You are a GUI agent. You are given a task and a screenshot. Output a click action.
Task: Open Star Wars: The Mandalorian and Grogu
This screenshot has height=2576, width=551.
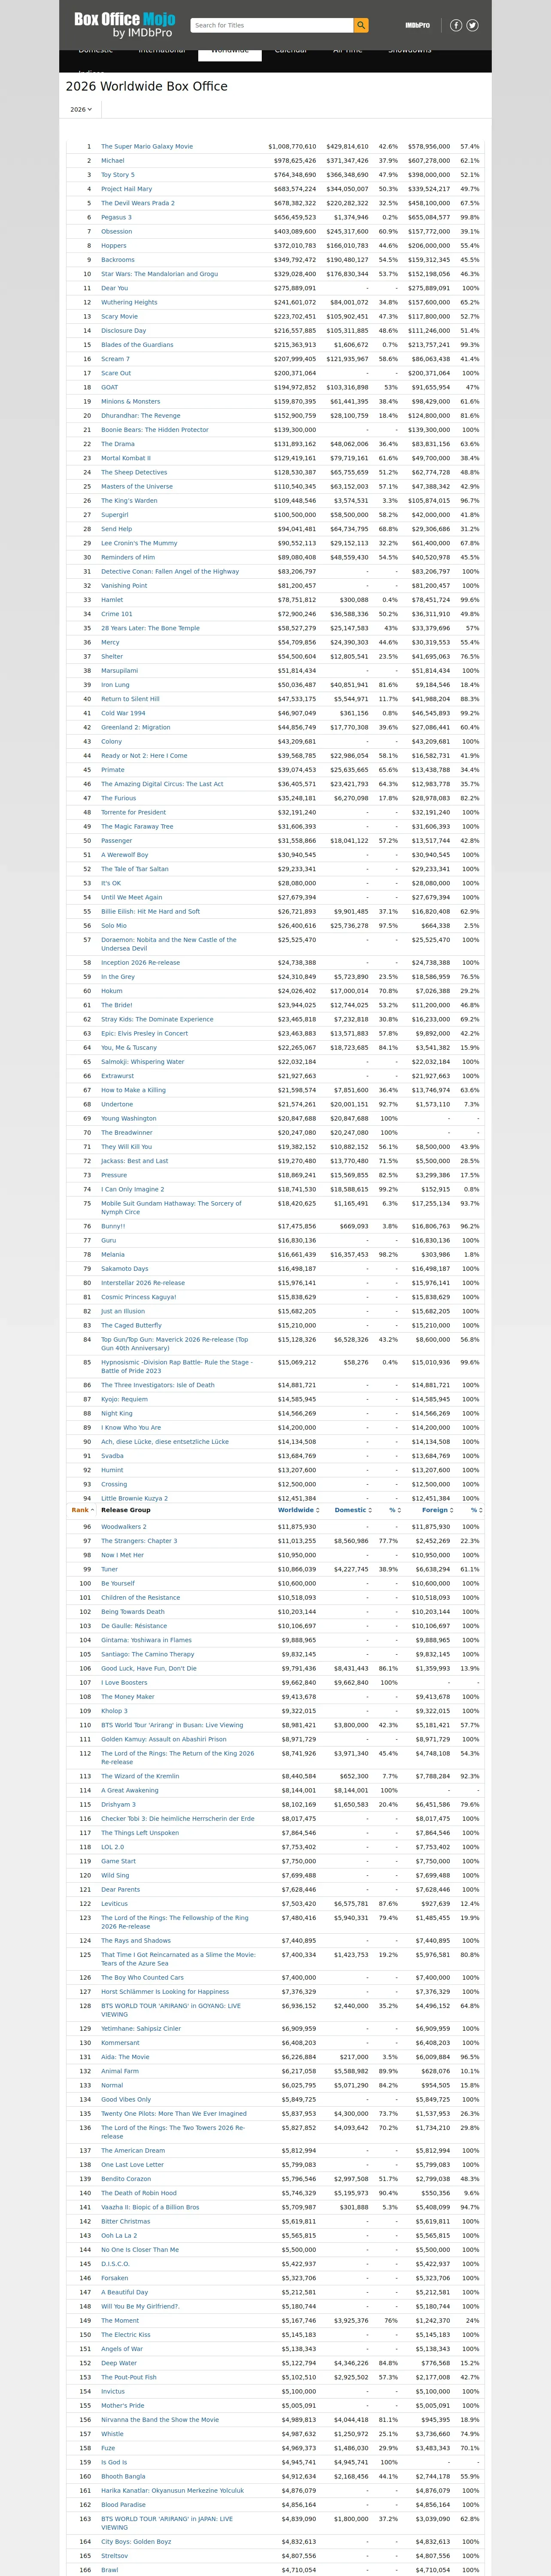pos(160,274)
